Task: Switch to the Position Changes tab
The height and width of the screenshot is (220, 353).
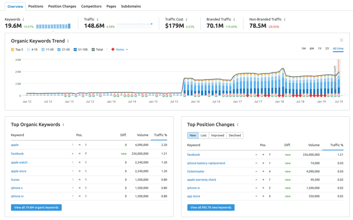Action: (62, 6)
